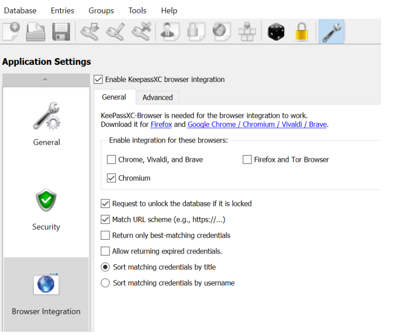Click the Delete Entry key icon
This screenshot has width=401, height=336.
pyautogui.click(x=141, y=31)
